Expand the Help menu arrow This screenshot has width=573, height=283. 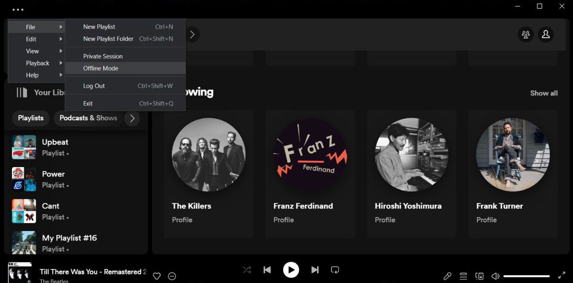(61, 75)
